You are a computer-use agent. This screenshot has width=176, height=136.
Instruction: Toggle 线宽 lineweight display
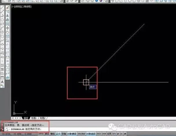[109, 134]
